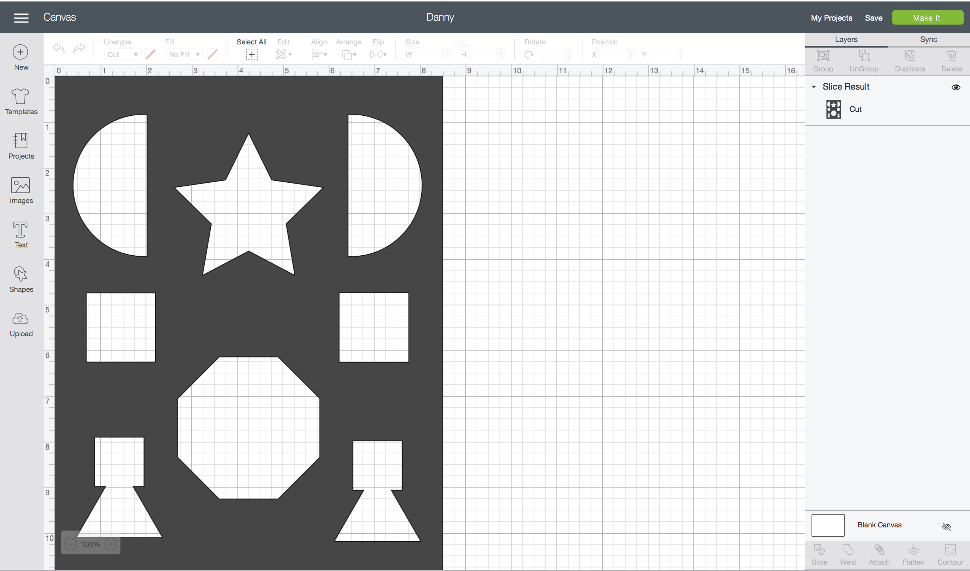Viewport: 970px width, 571px height.
Task: Open the No Fill dropdown
Action: (x=184, y=55)
